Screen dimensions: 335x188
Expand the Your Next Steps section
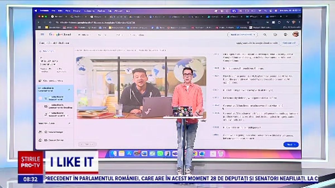click(x=70, y=123)
